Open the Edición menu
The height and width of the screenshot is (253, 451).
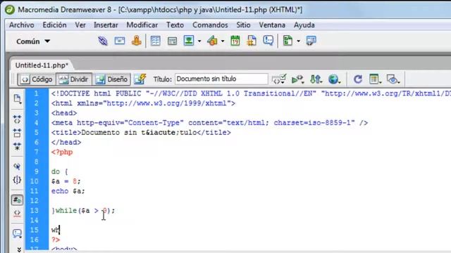tap(55, 25)
